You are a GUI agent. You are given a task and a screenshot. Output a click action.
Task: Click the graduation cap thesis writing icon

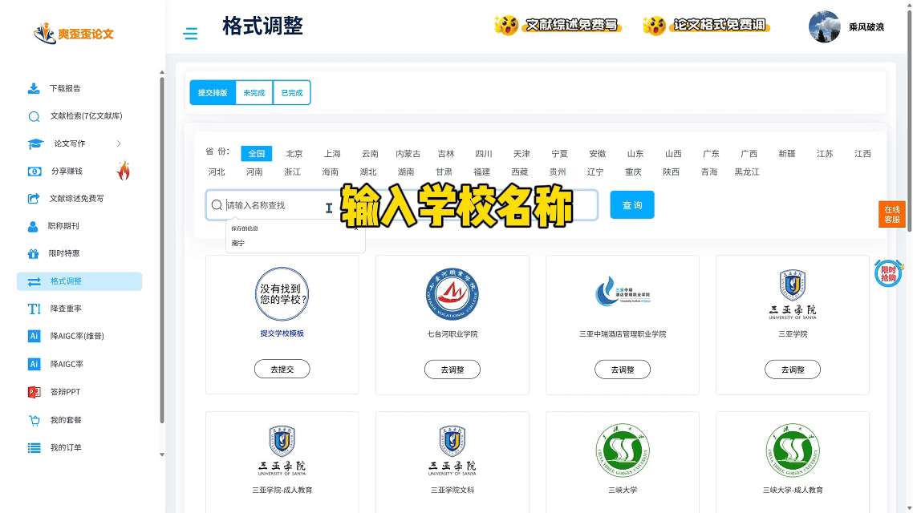35,143
